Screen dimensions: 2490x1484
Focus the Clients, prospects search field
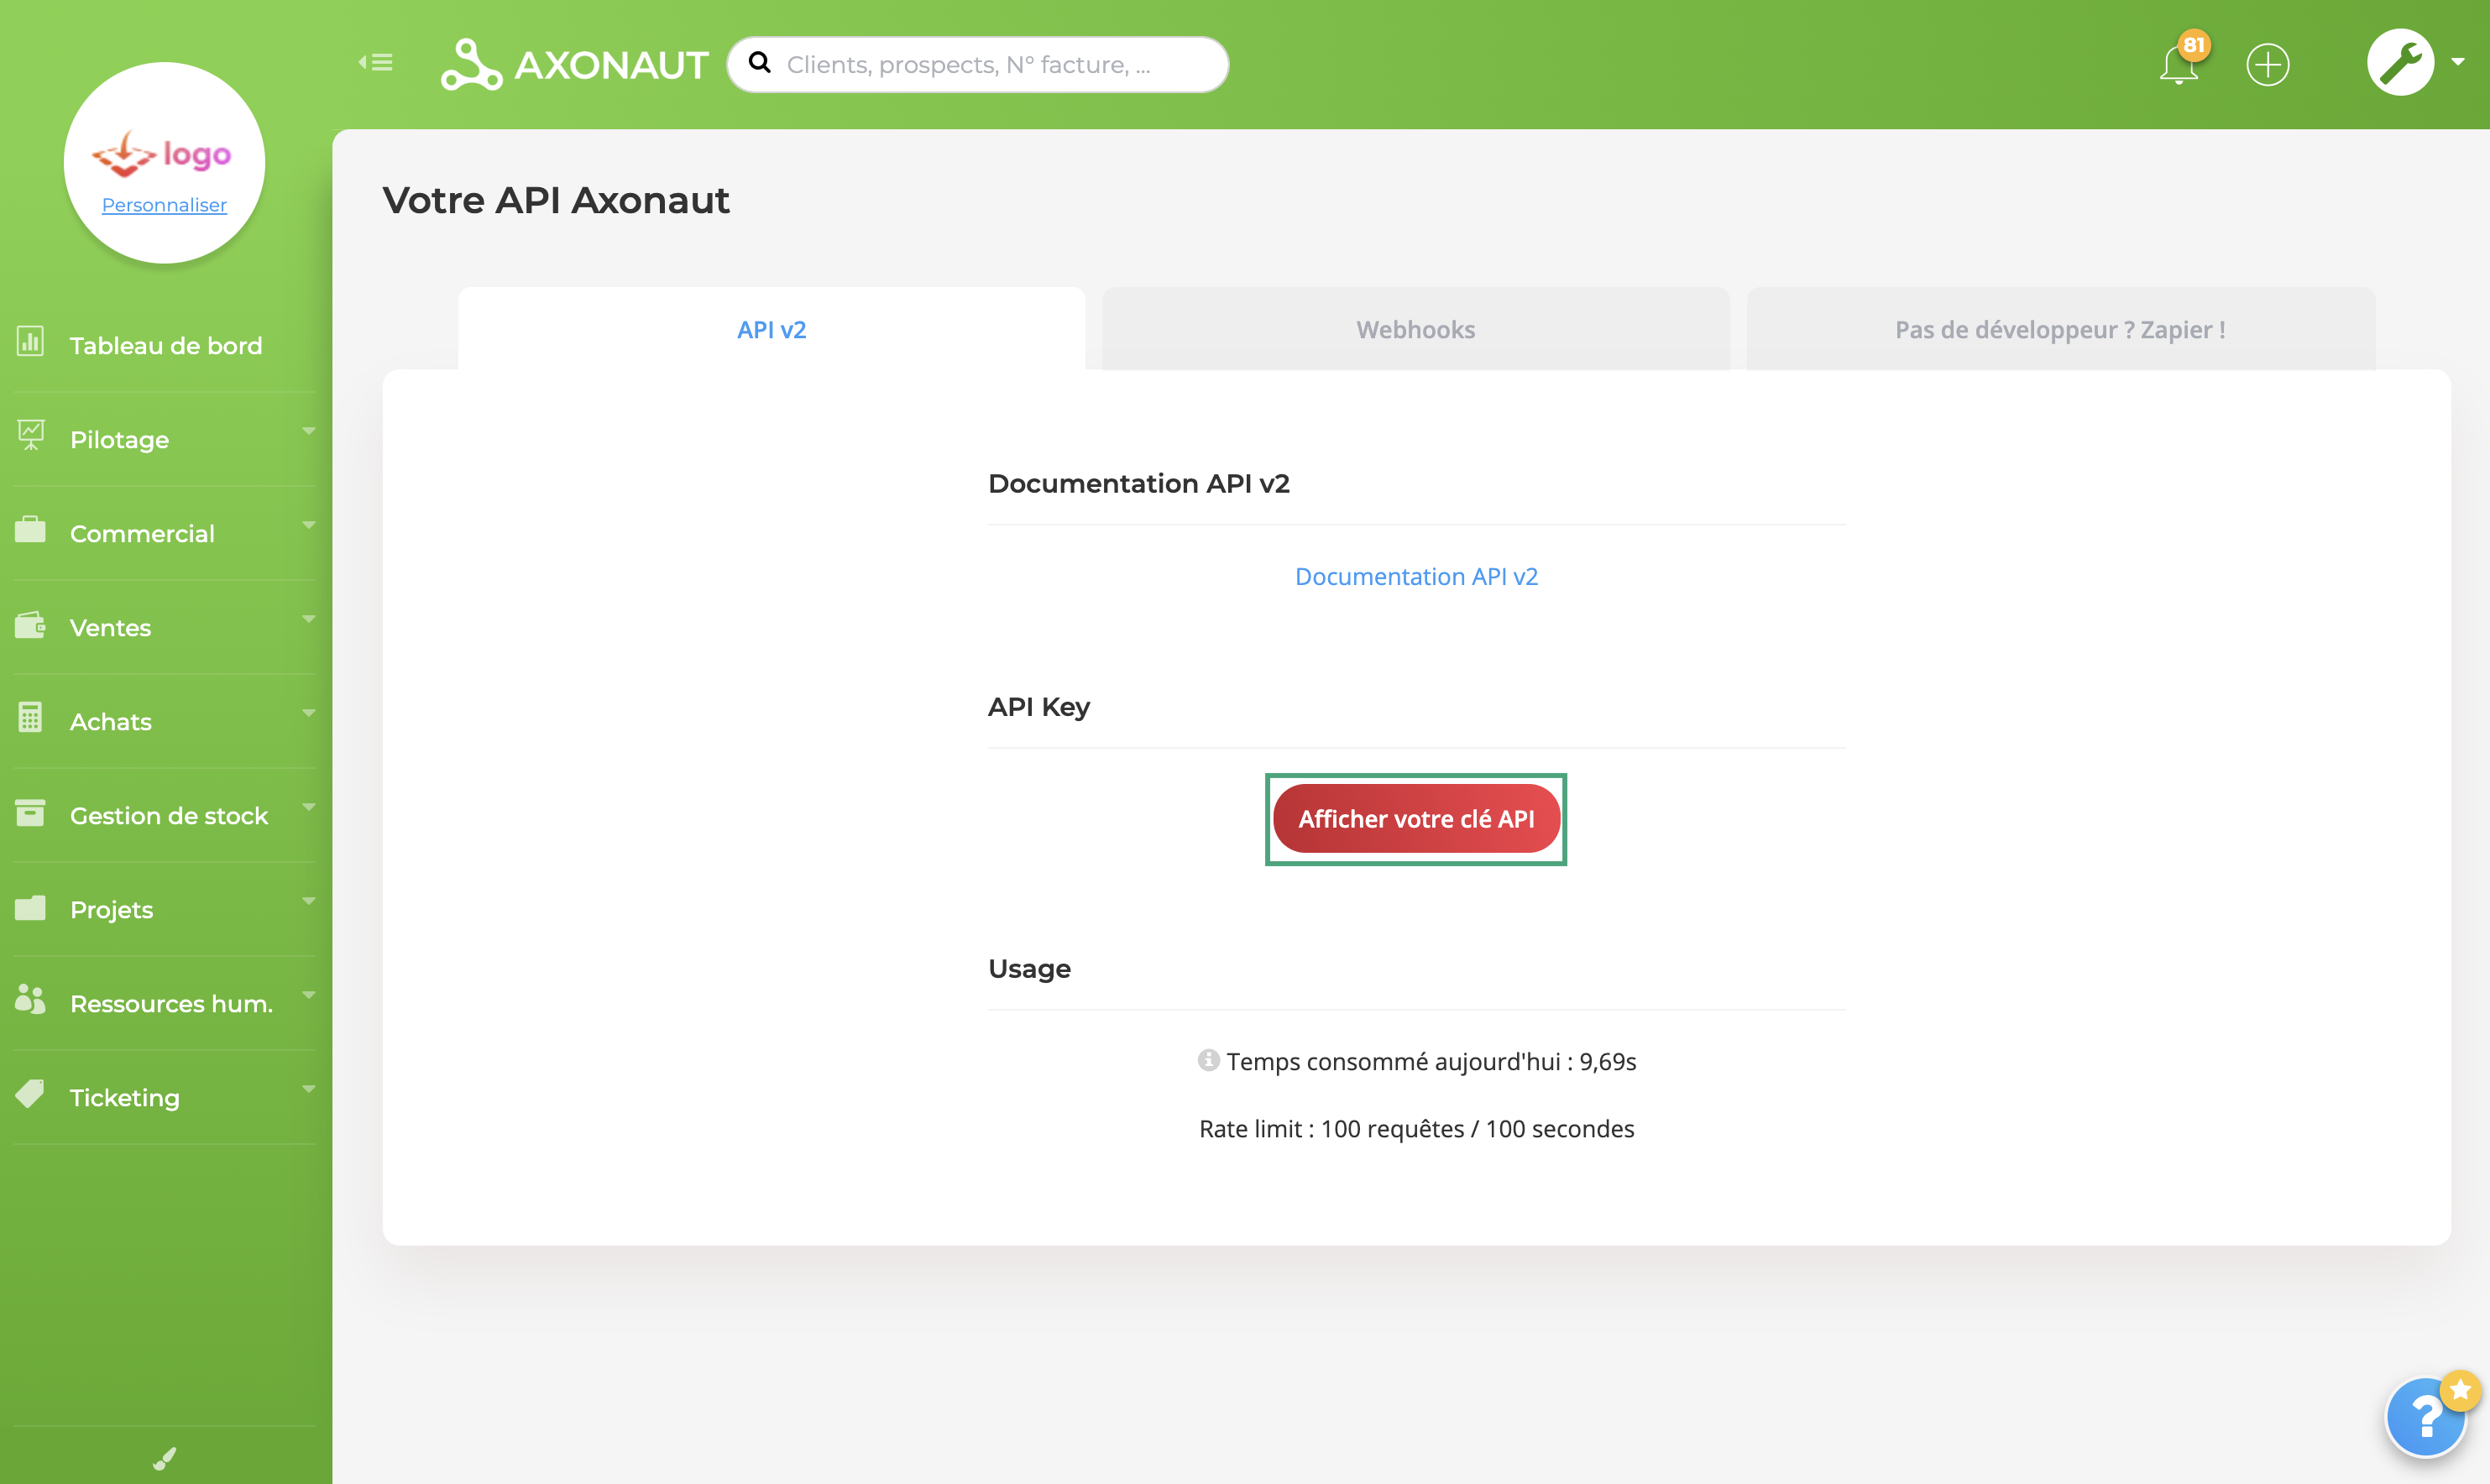click(978, 65)
